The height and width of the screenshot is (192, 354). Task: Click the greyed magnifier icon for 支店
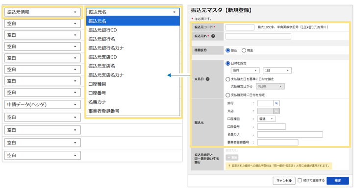[277, 111]
